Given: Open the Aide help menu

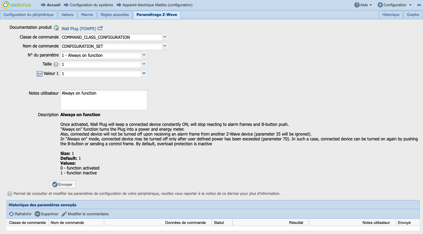Looking at the screenshot, I should tap(363, 5).
